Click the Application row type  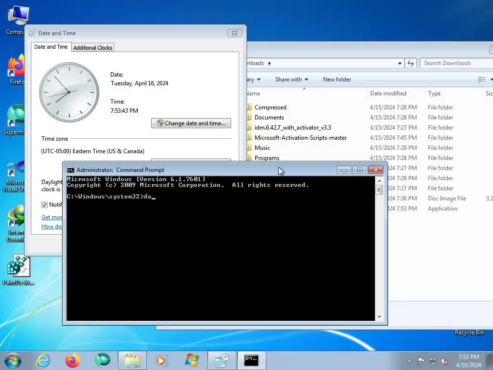pos(442,209)
